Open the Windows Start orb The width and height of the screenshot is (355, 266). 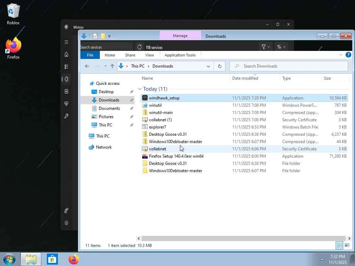9,259
